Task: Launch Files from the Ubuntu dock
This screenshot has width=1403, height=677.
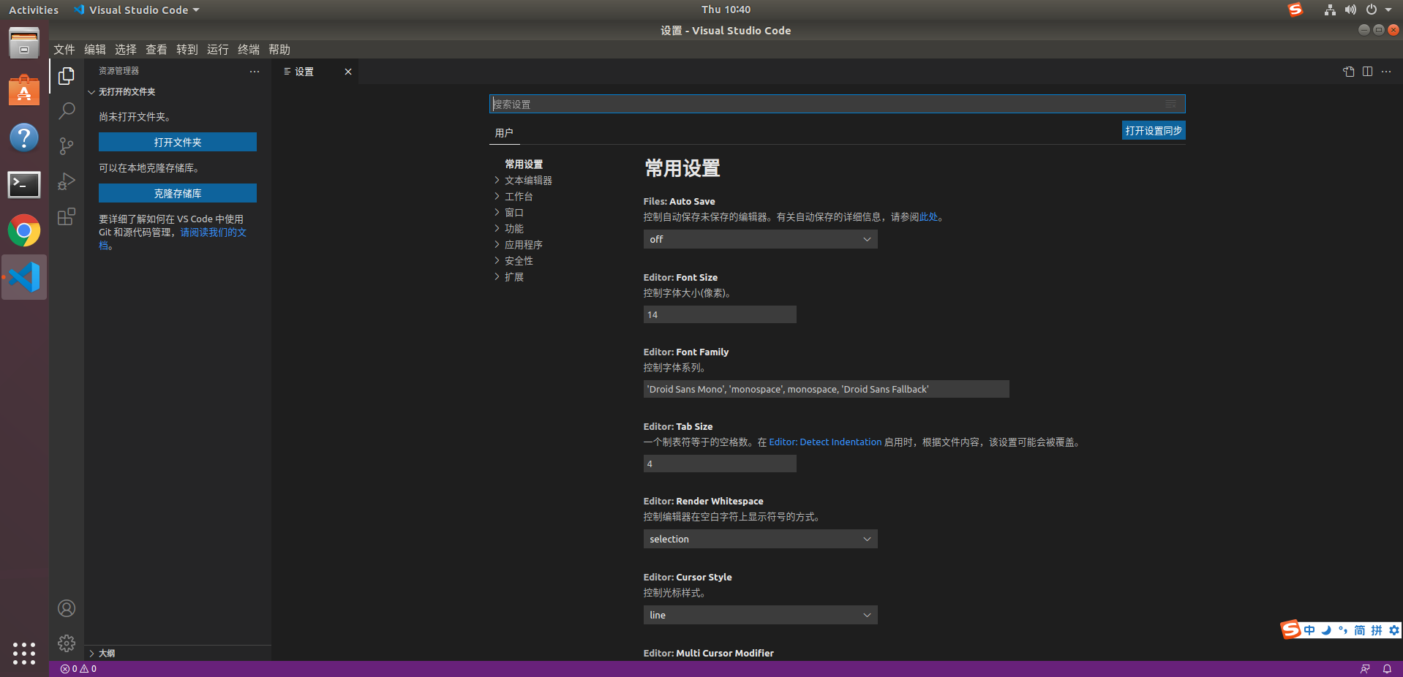Action: pos(24,44)
